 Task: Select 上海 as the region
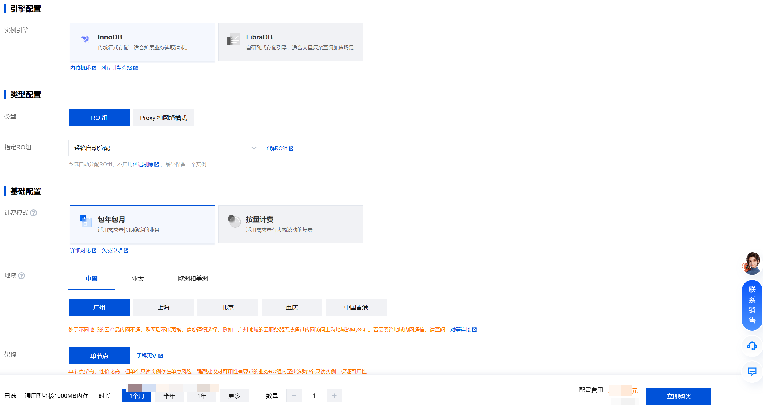tap(163, 307)
